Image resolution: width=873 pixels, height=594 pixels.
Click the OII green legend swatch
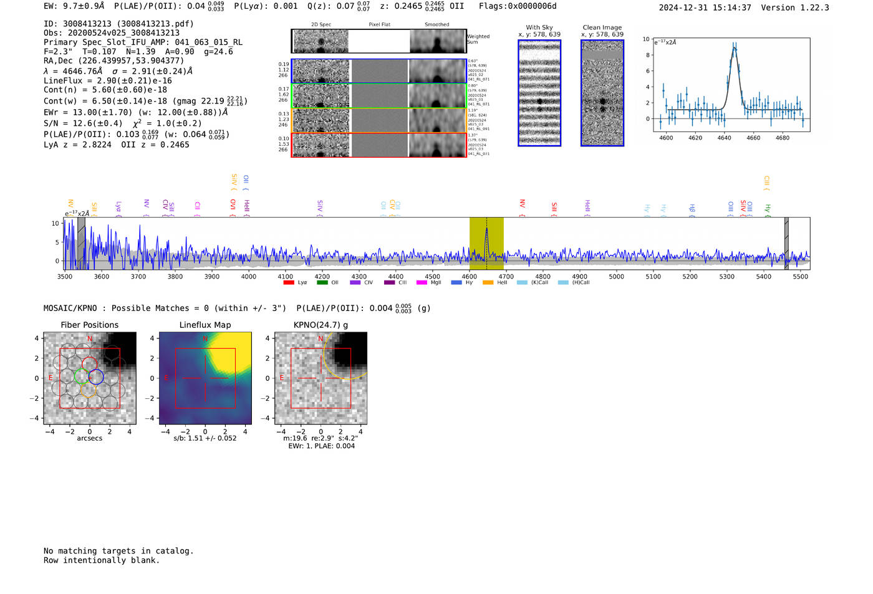pyautogui.click(x=322, y=282)
